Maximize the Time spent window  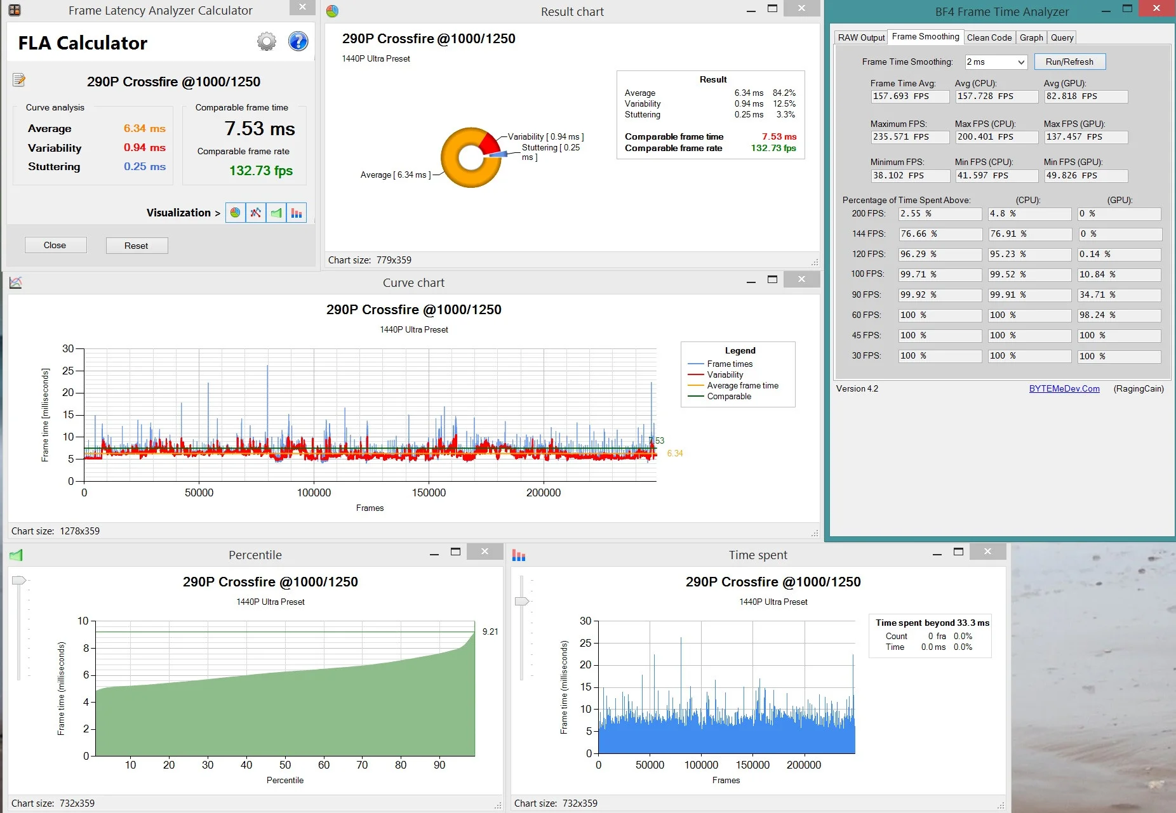tap(958, 552)
